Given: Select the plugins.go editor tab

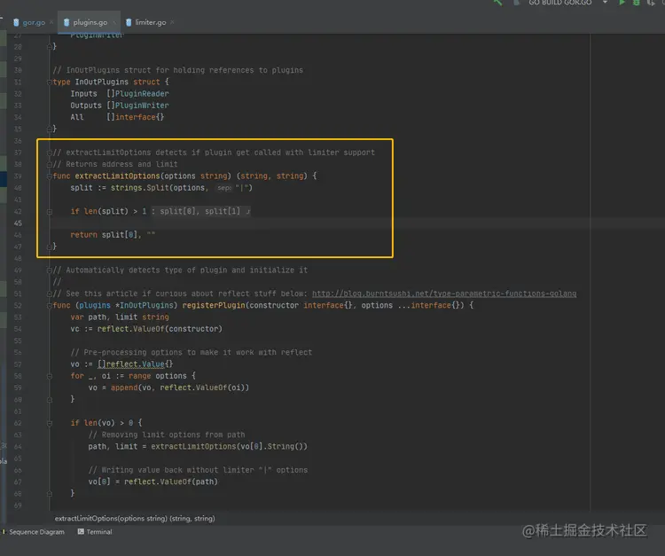Looking at the screenshot, I should [90, 22].
